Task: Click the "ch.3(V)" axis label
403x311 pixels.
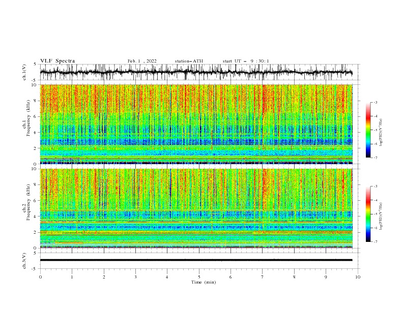Action: pos(24,261)
